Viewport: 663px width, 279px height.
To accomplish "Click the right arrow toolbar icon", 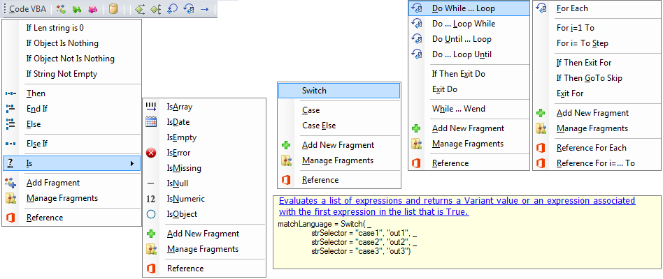I will 205,9.
